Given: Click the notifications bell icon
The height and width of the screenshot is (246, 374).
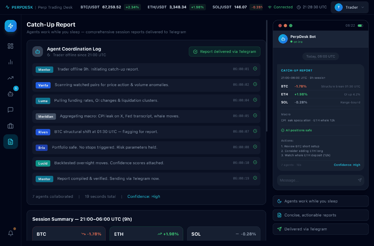Looking at the screenshot, I should click(x=10, y=233).
